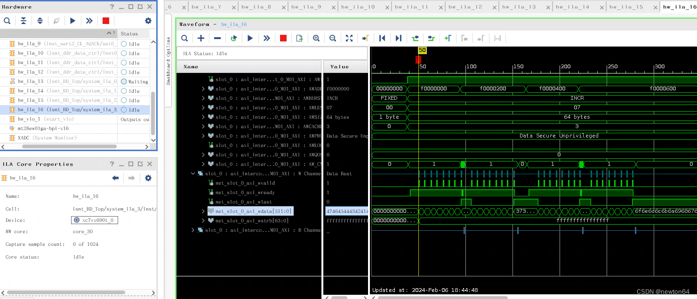Collapse all items in Hardware tree

click(x=24, y=20)
